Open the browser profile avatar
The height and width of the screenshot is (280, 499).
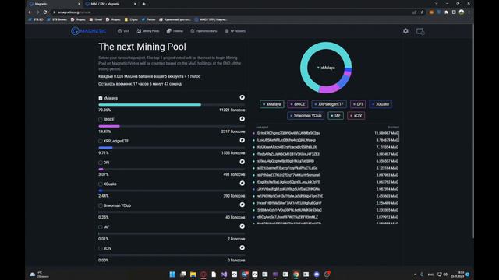(461, 12)
